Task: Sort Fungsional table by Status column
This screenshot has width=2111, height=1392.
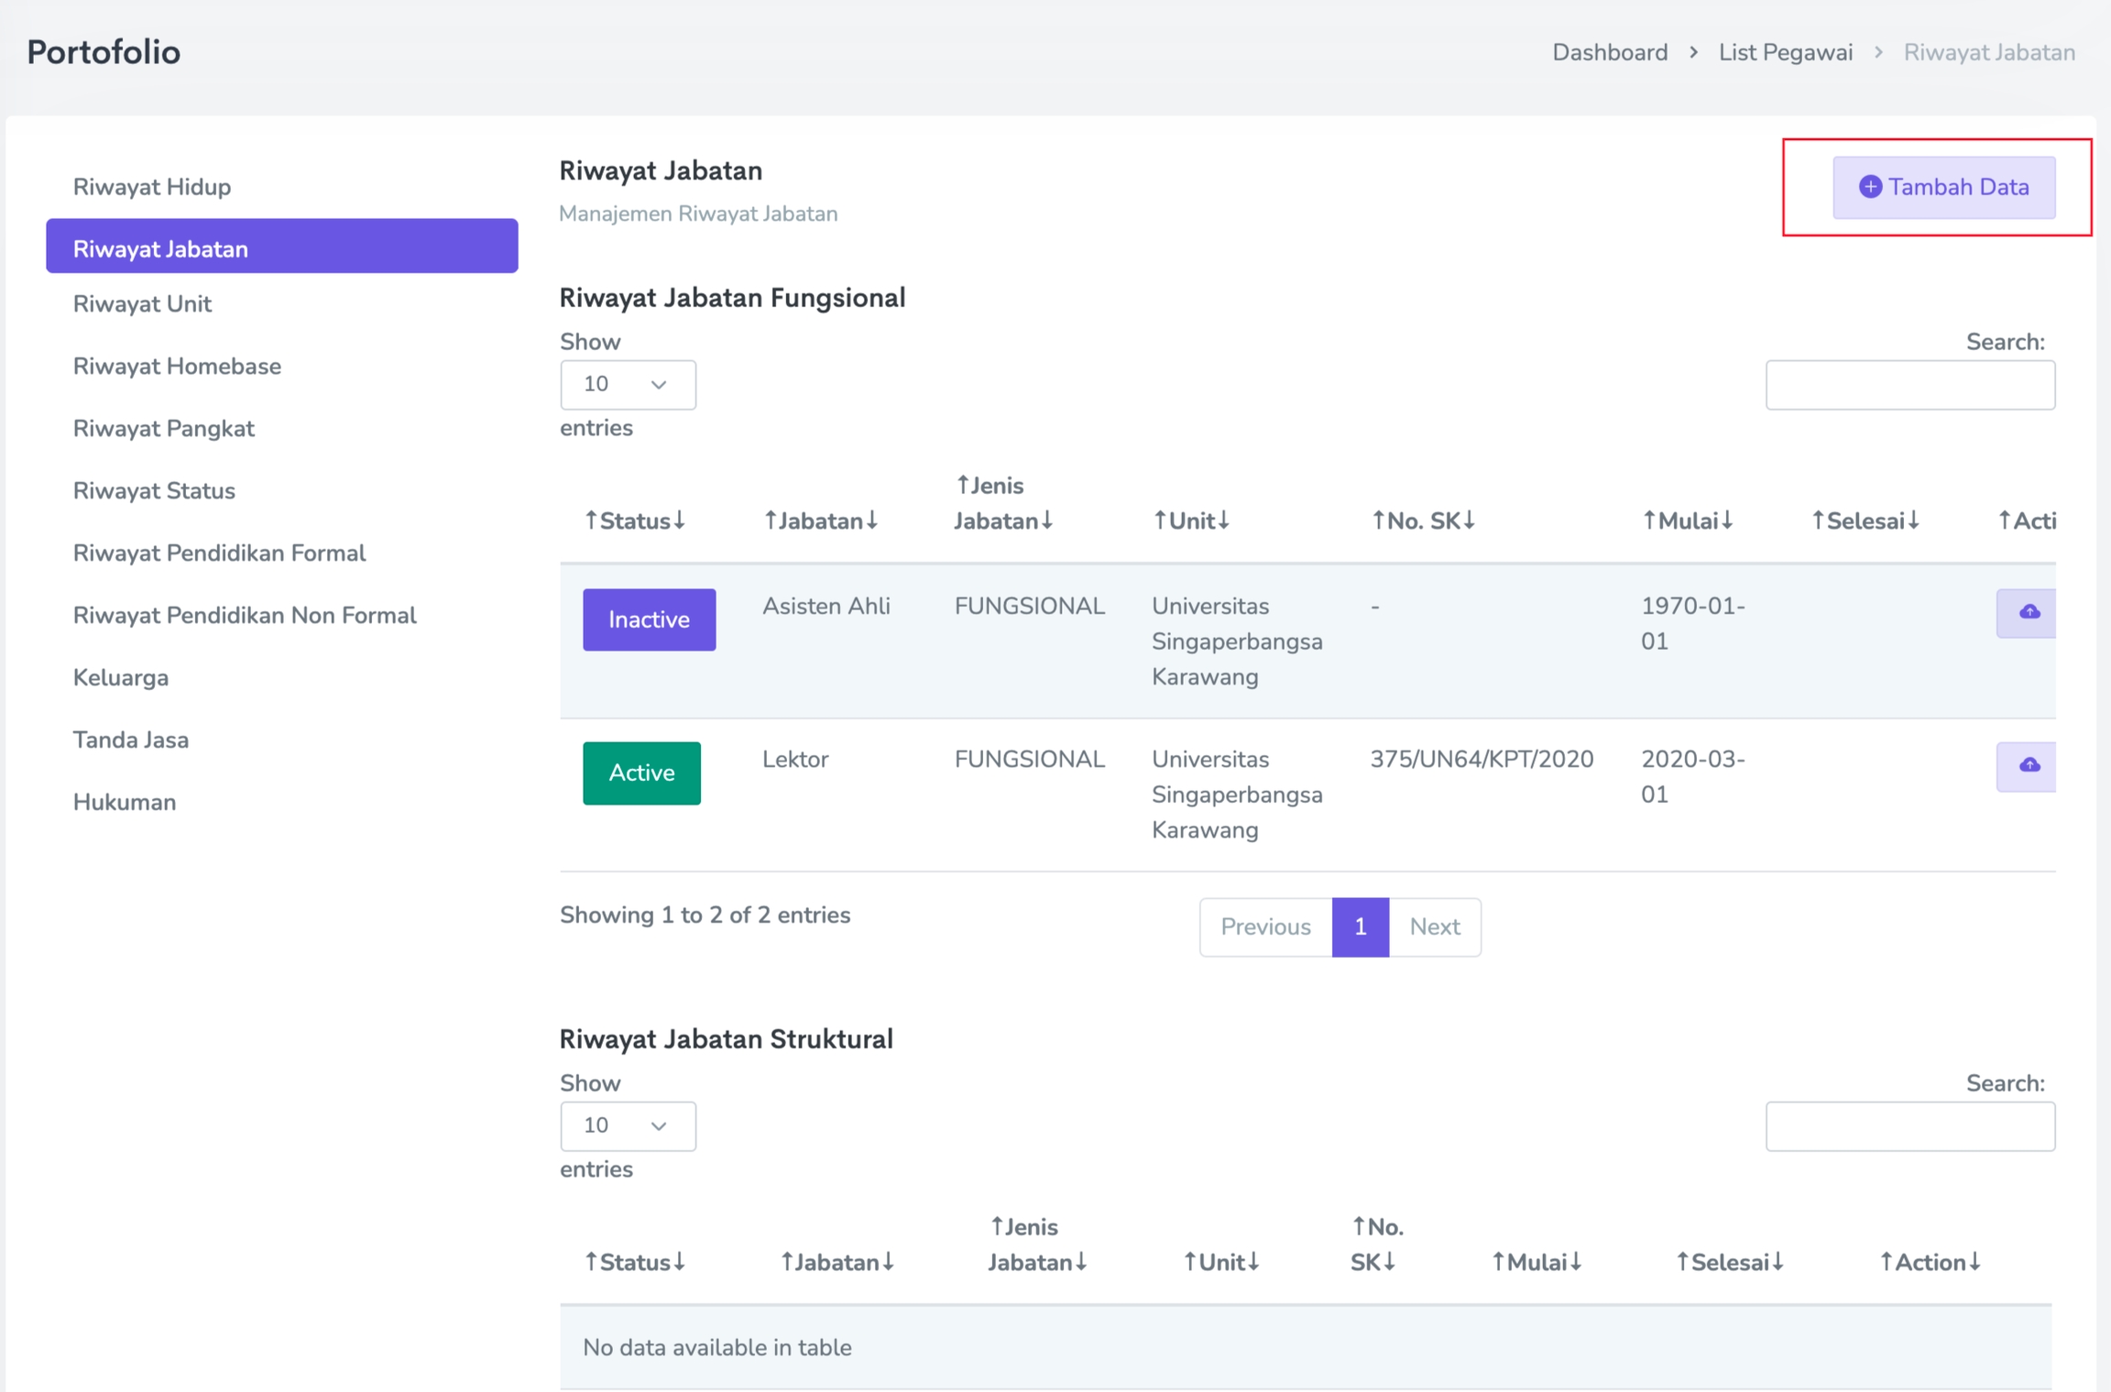Action: coord(635,521)
